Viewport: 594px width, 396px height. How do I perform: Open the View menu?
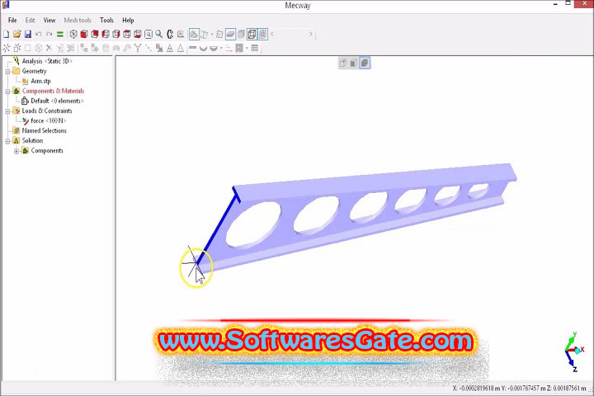pos(49,20)
